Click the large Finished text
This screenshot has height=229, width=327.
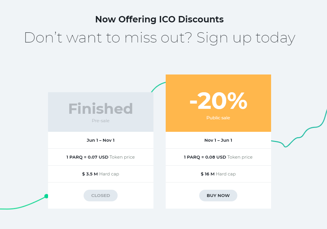(100, 109)
